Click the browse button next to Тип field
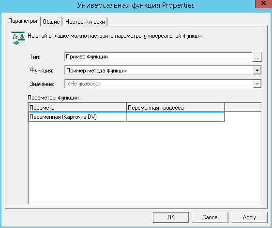This screenshot has width=272, height=228. (257, 57)
